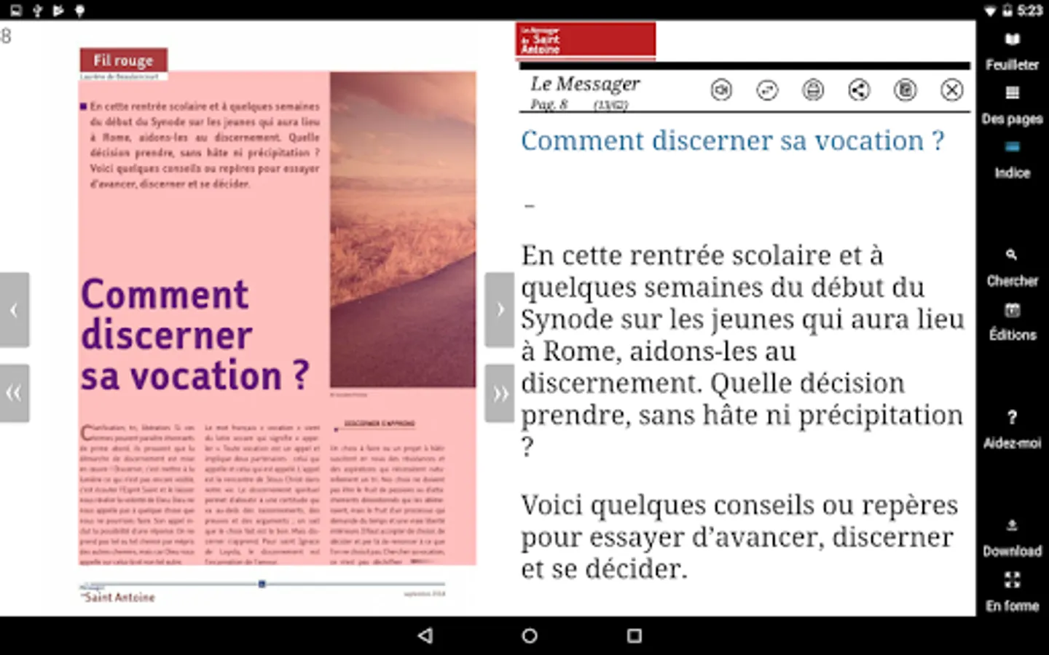
Task: Open Feuilleter browse mode
Action: (1012, 52)
